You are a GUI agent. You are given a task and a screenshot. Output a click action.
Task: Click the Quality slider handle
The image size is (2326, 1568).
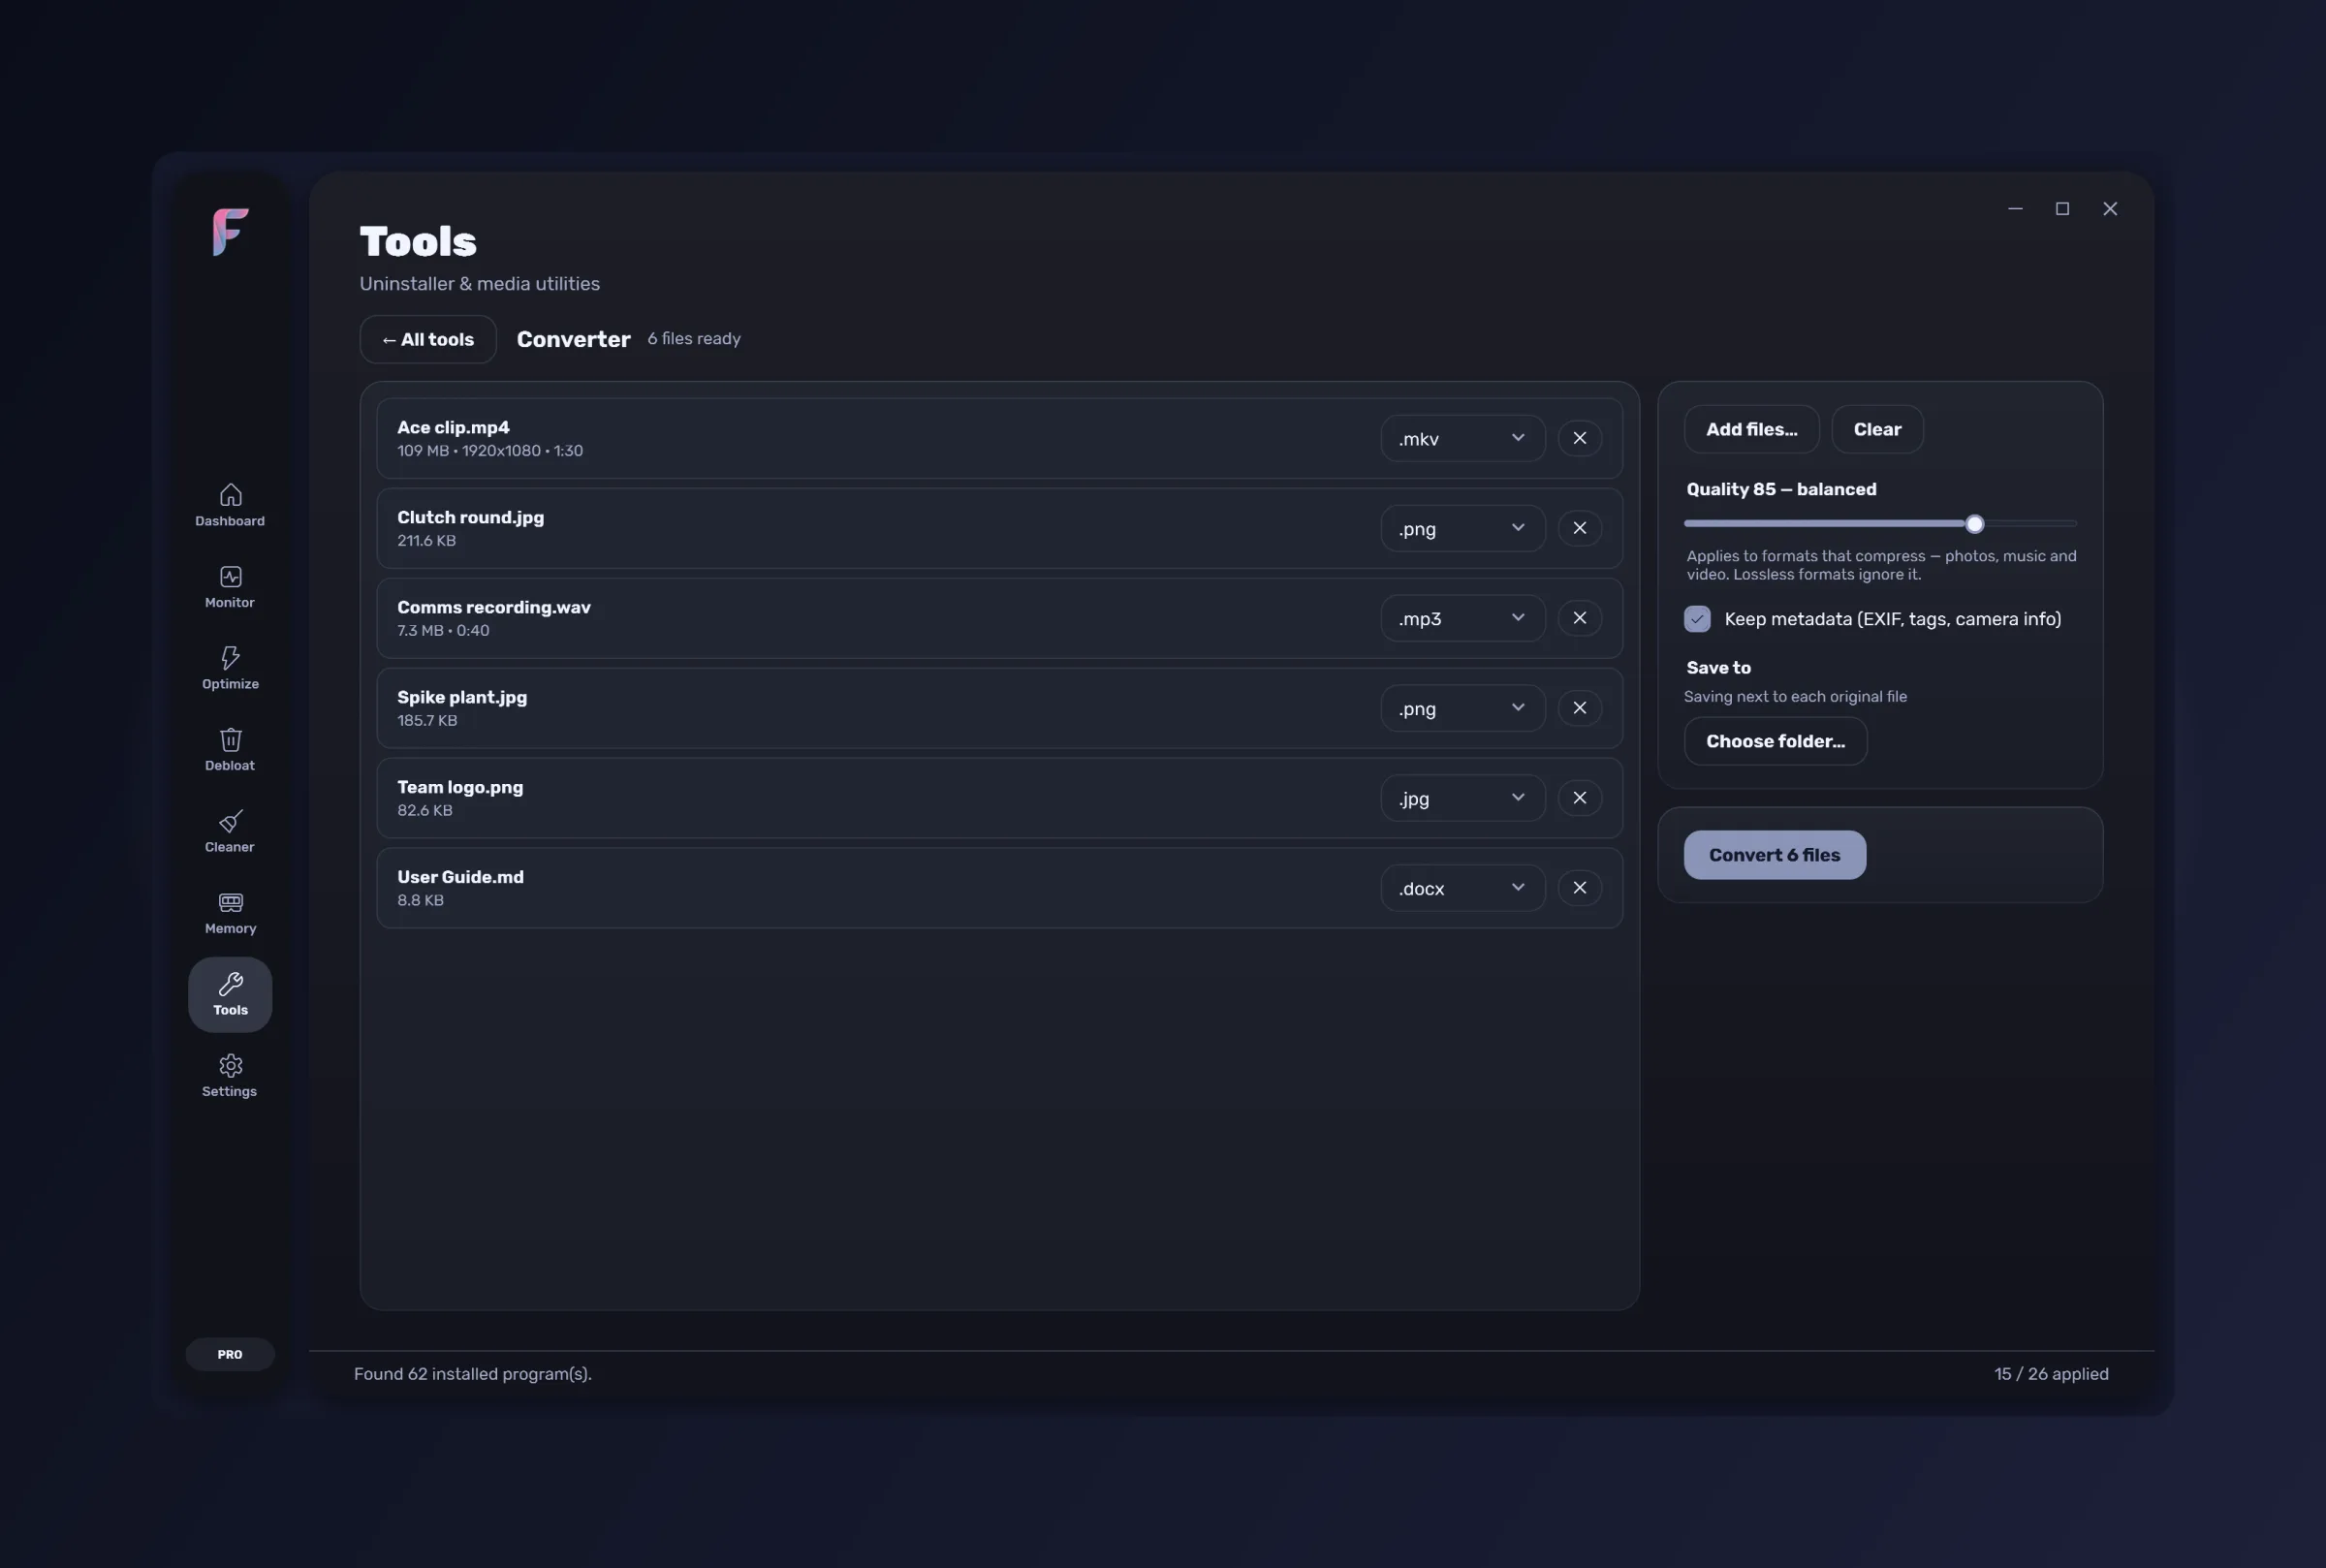[x=1974, y=524]
